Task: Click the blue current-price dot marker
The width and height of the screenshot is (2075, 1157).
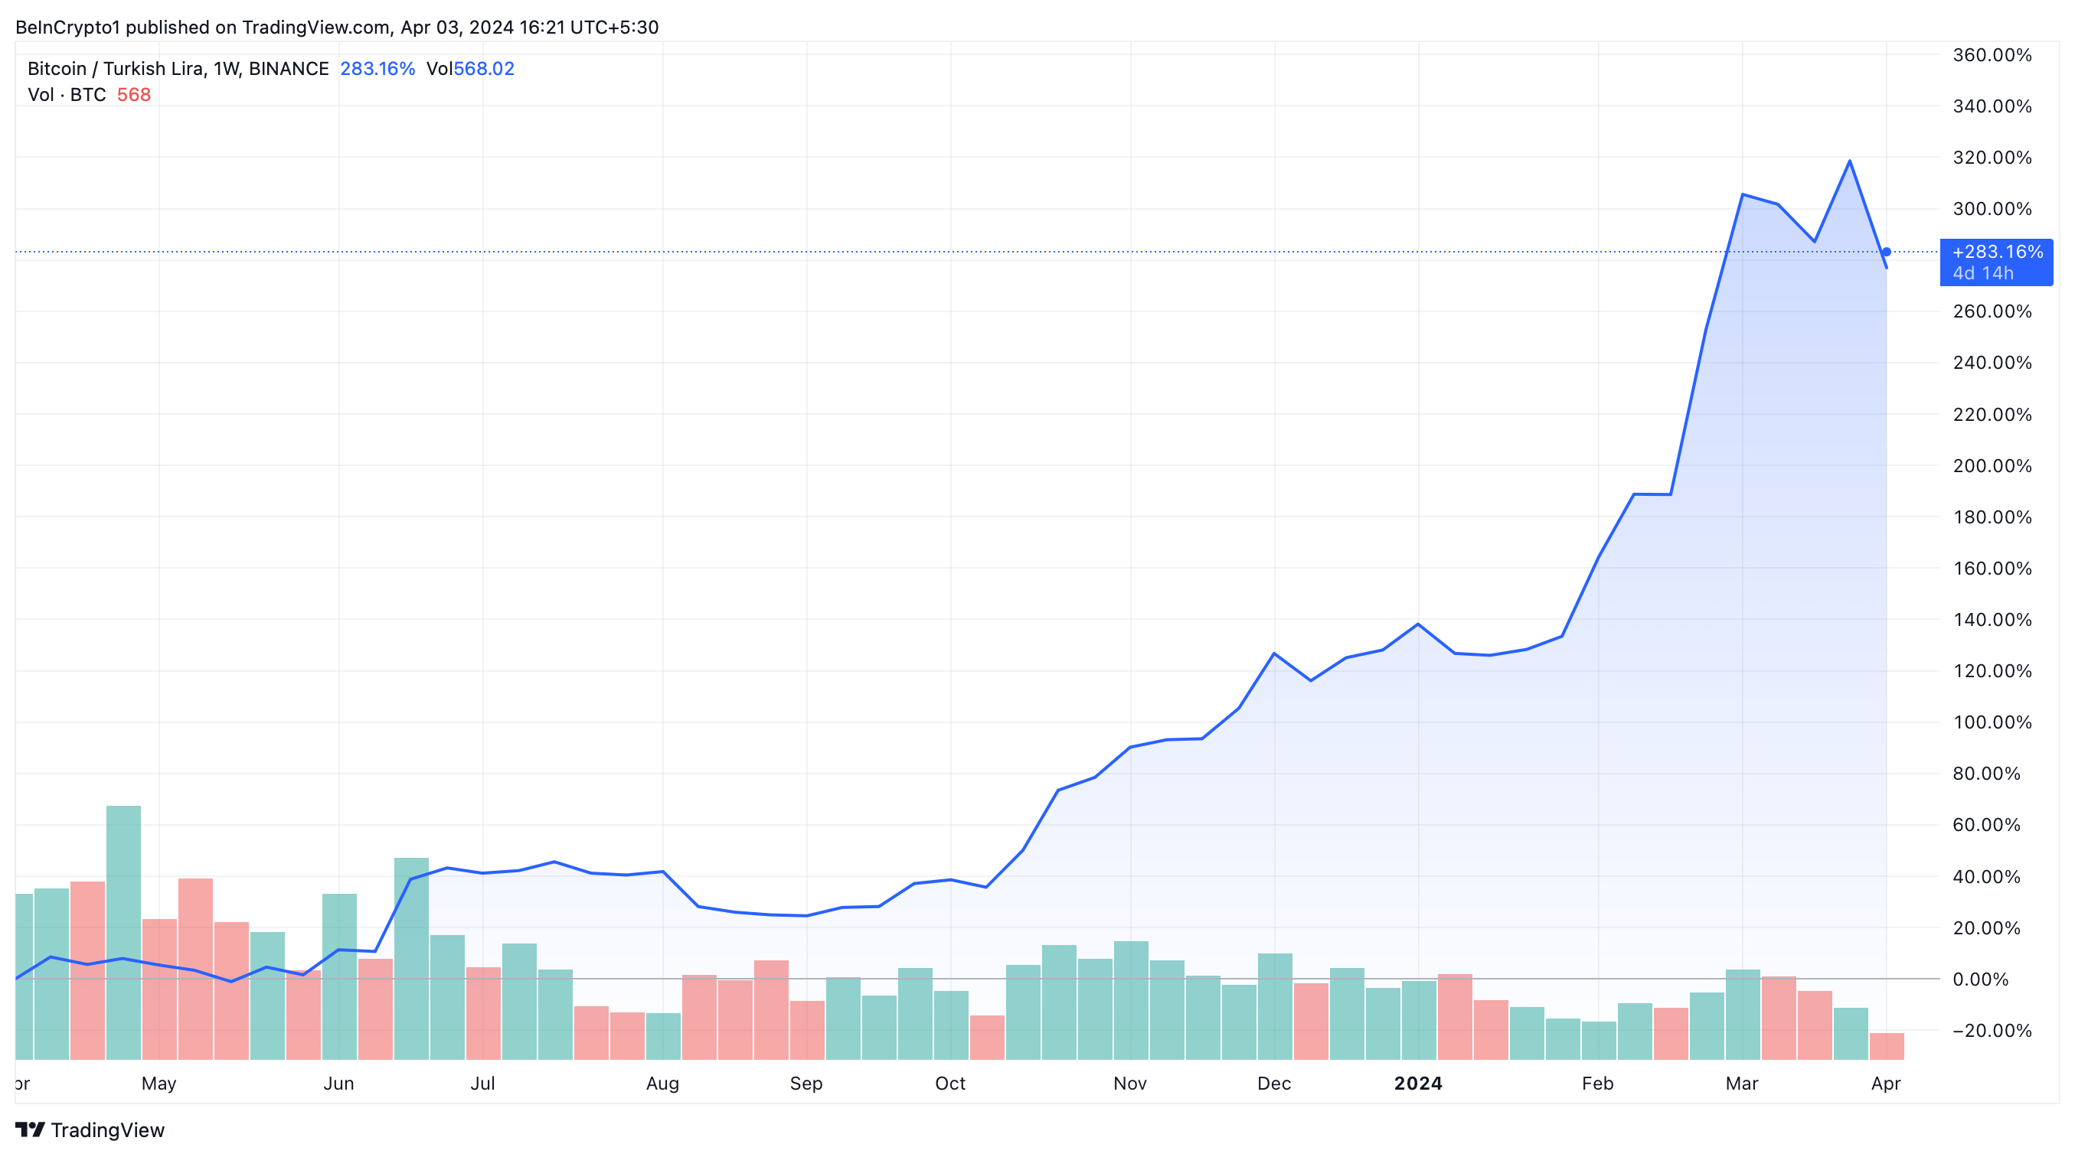Action: (x=1887, y=252)
